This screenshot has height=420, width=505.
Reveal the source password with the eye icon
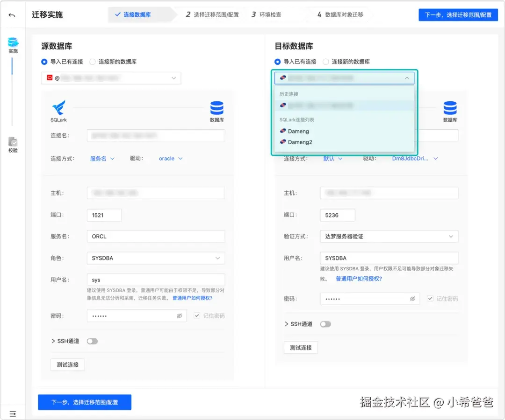(179, 315)
